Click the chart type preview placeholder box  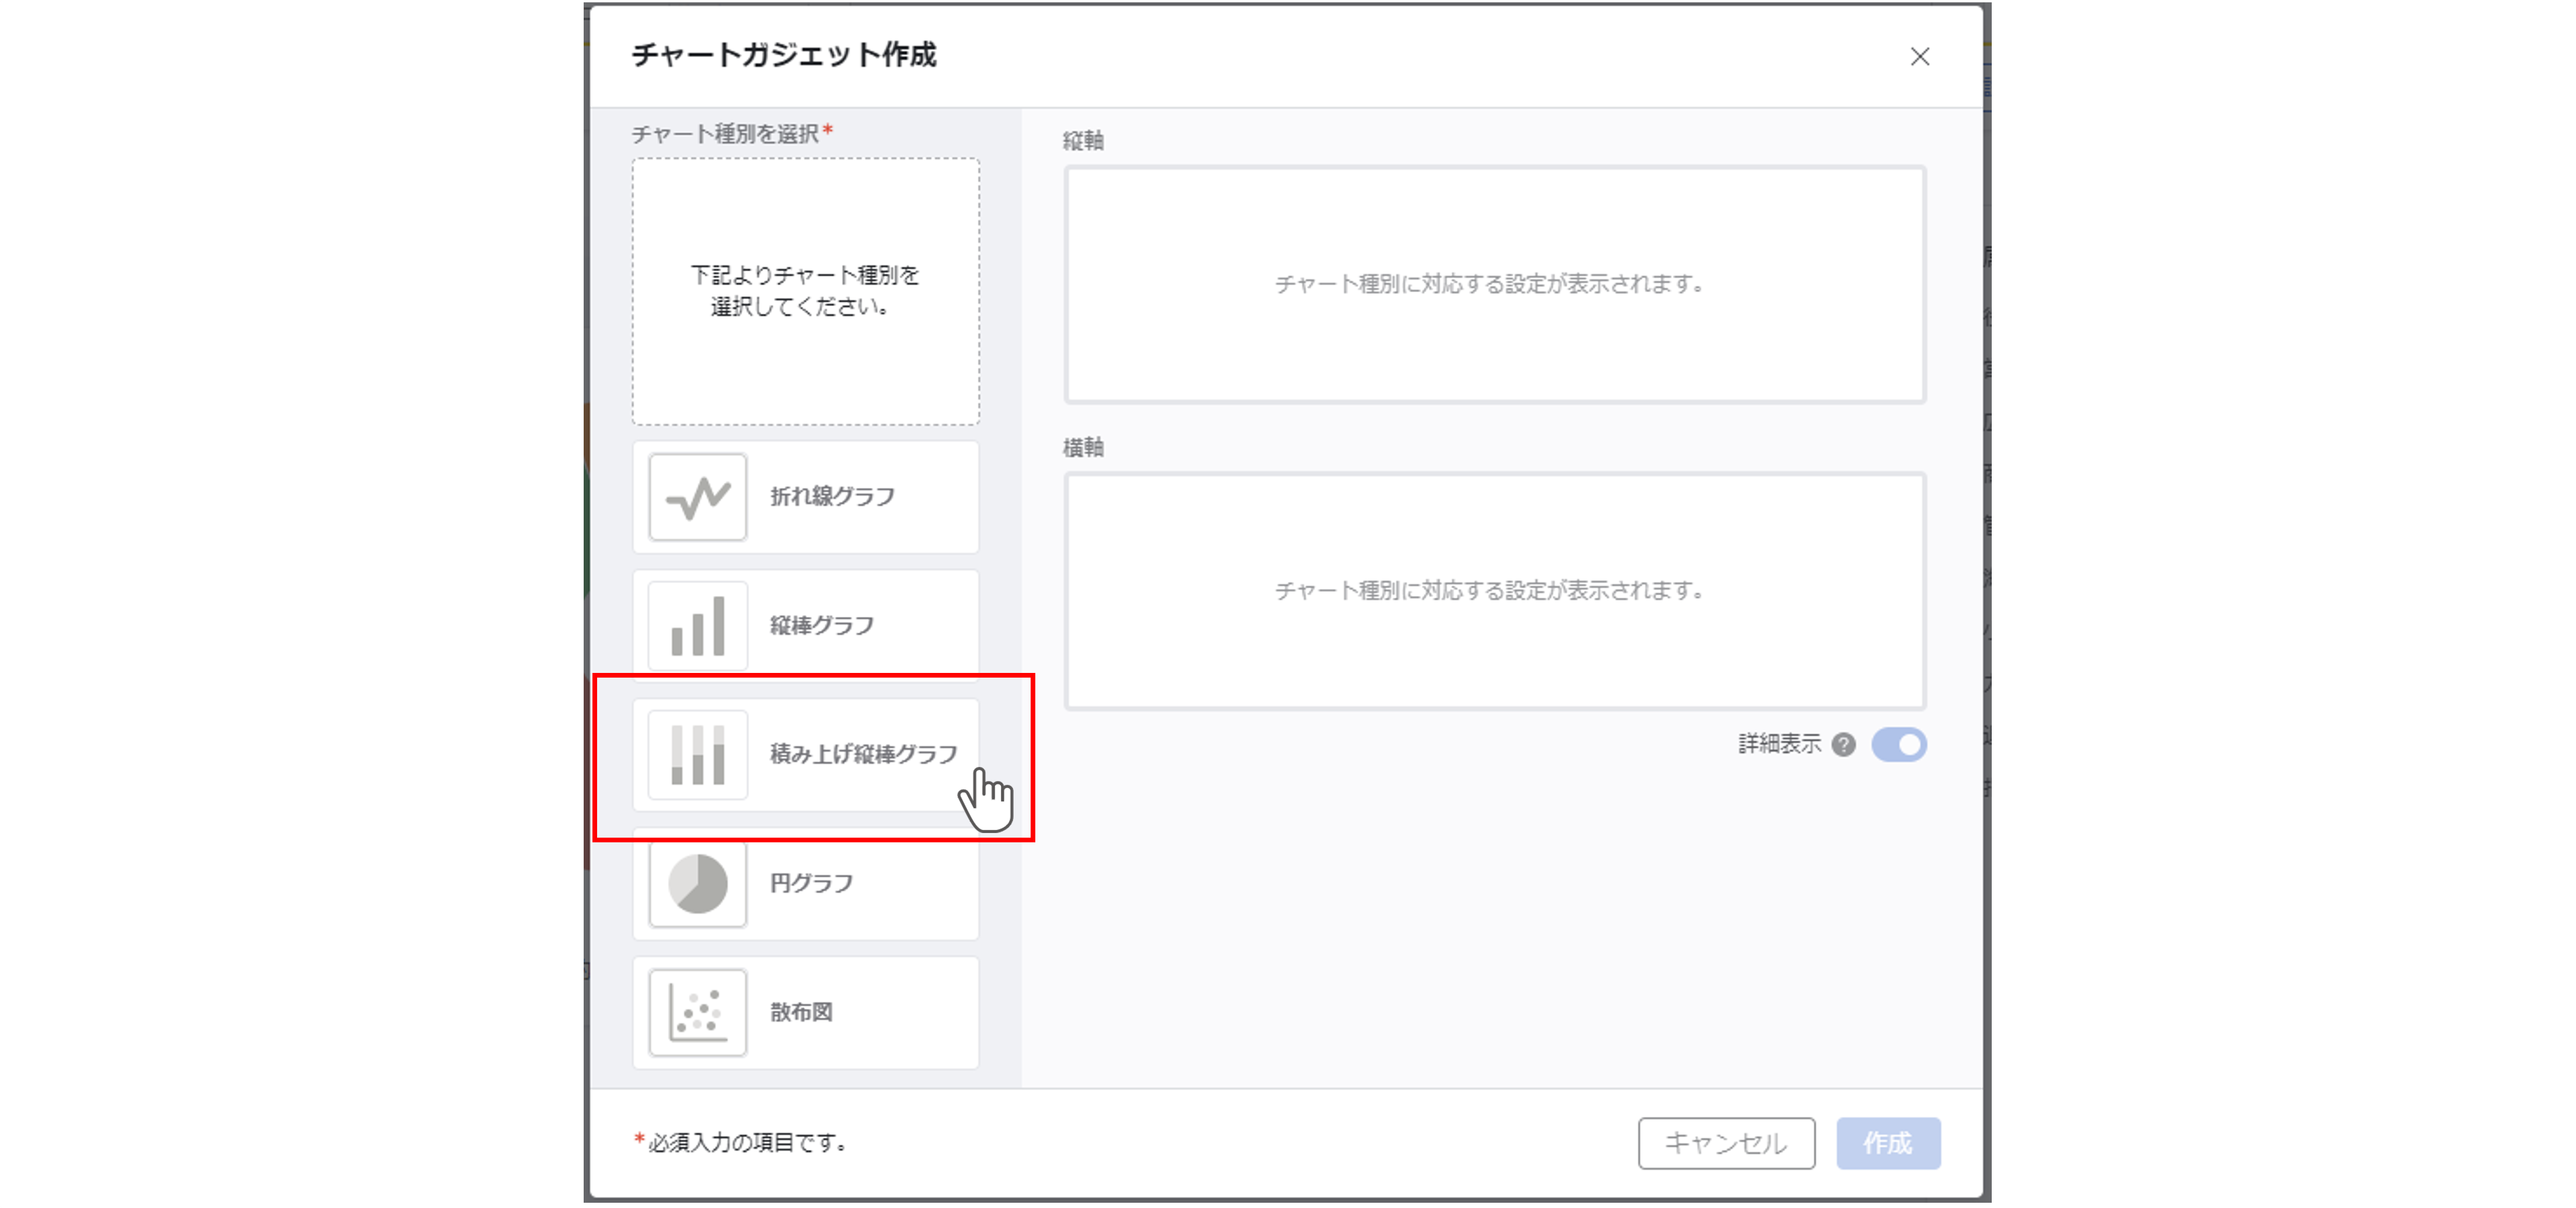click(805, 291)
